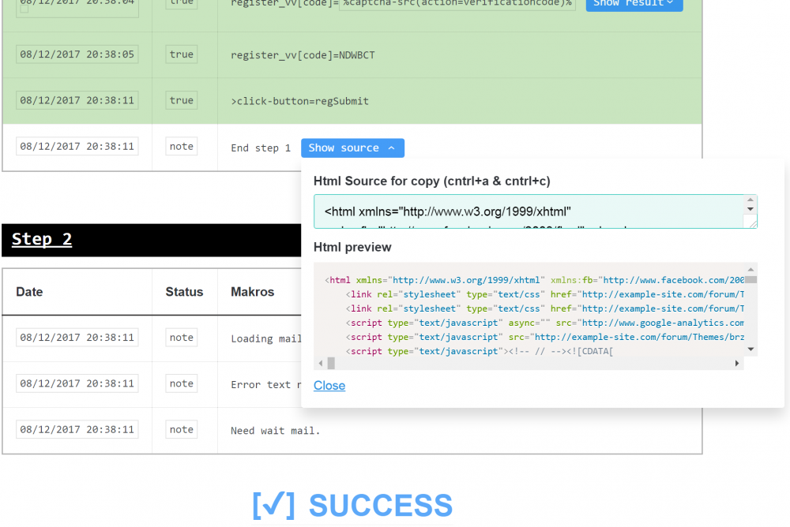Click textarea scrollbar up arrow
The image size is (790, 527).
pyautogui.click(x=750, y=200)
